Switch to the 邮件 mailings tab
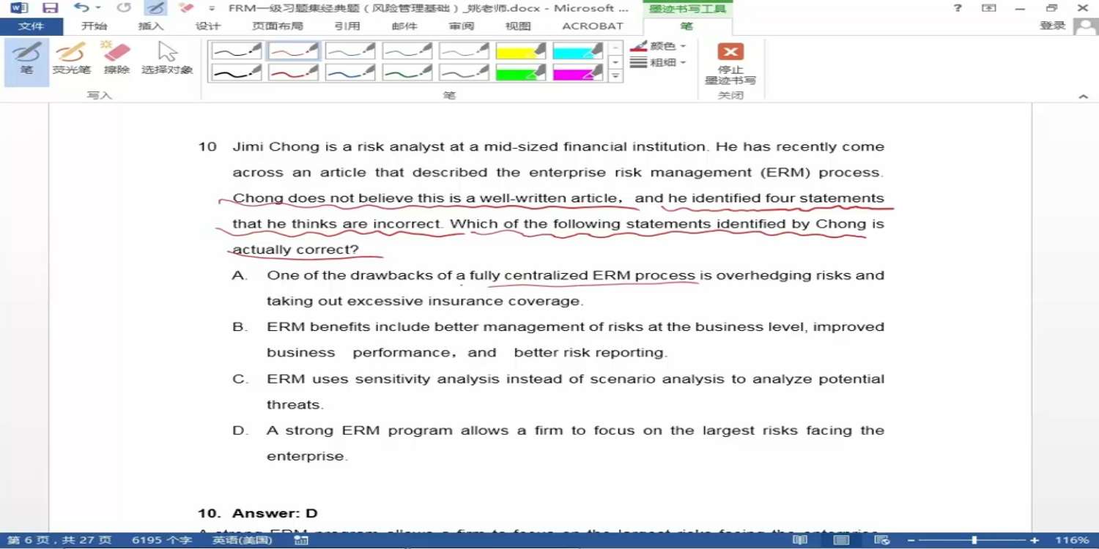Image resolution: width=1099 pixels, height=549 pixels. [404, 26]
